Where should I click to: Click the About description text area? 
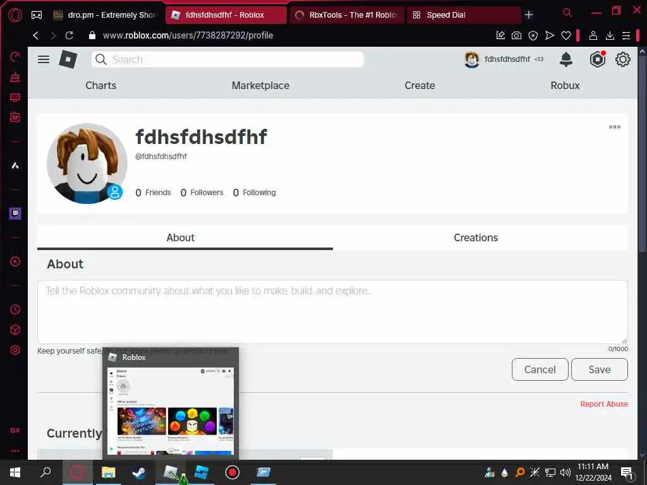coord(332,312)
